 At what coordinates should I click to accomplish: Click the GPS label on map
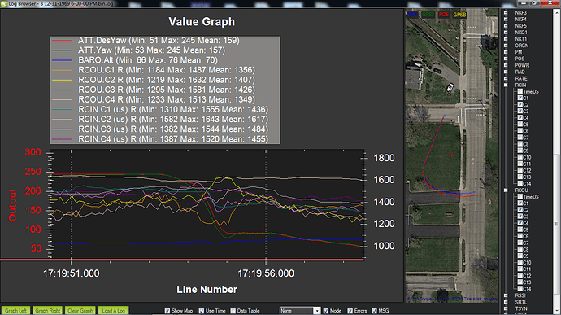(x=412, y=15)
